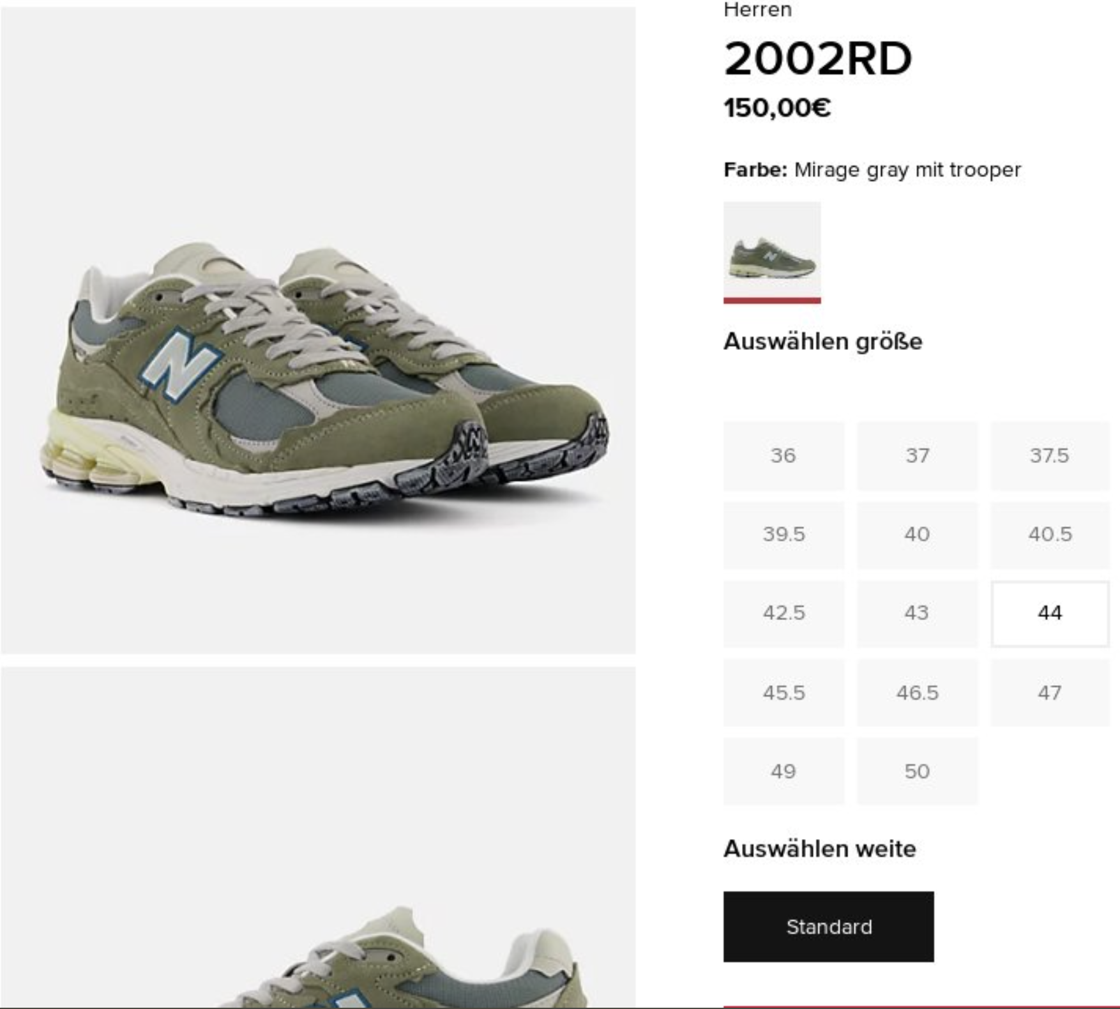Select size 40

pos(917,535)
